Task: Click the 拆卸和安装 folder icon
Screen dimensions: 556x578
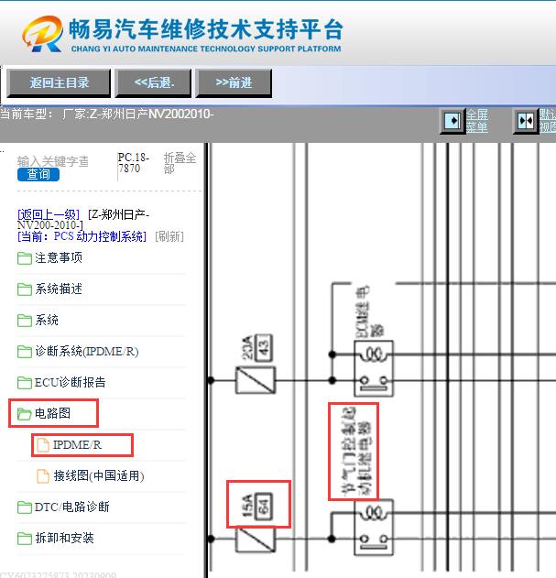Action: point(25,539)
